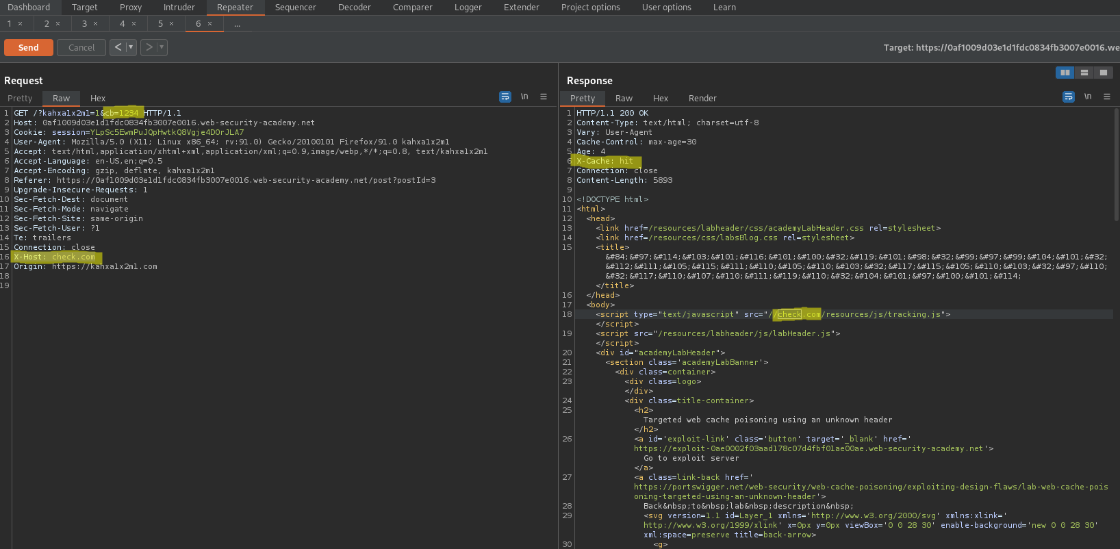Select Pretty view in Response panel
This screenshot has width=1120, height=549.
click(583, 99)
